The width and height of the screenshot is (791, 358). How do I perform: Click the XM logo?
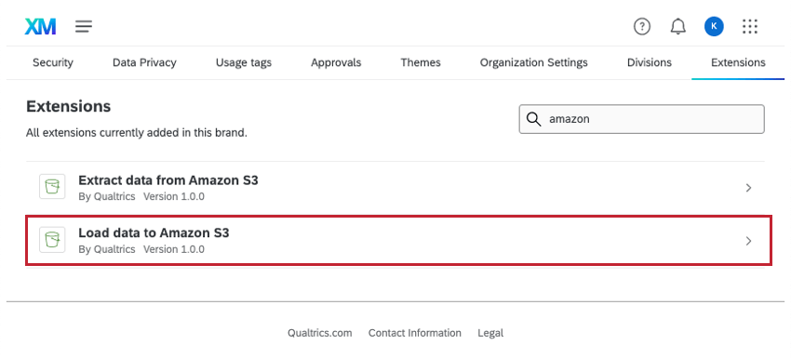[x=40, y=26]
